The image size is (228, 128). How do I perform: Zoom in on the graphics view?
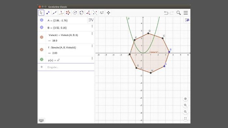[x=185, y=105]
